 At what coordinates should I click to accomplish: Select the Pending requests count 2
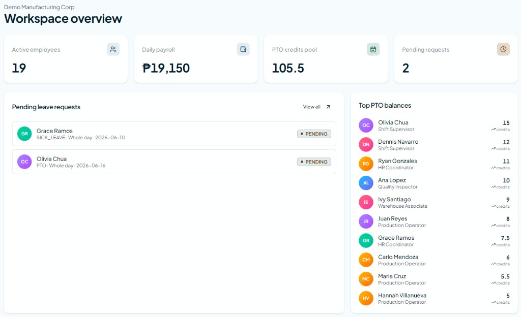[406, 68]
